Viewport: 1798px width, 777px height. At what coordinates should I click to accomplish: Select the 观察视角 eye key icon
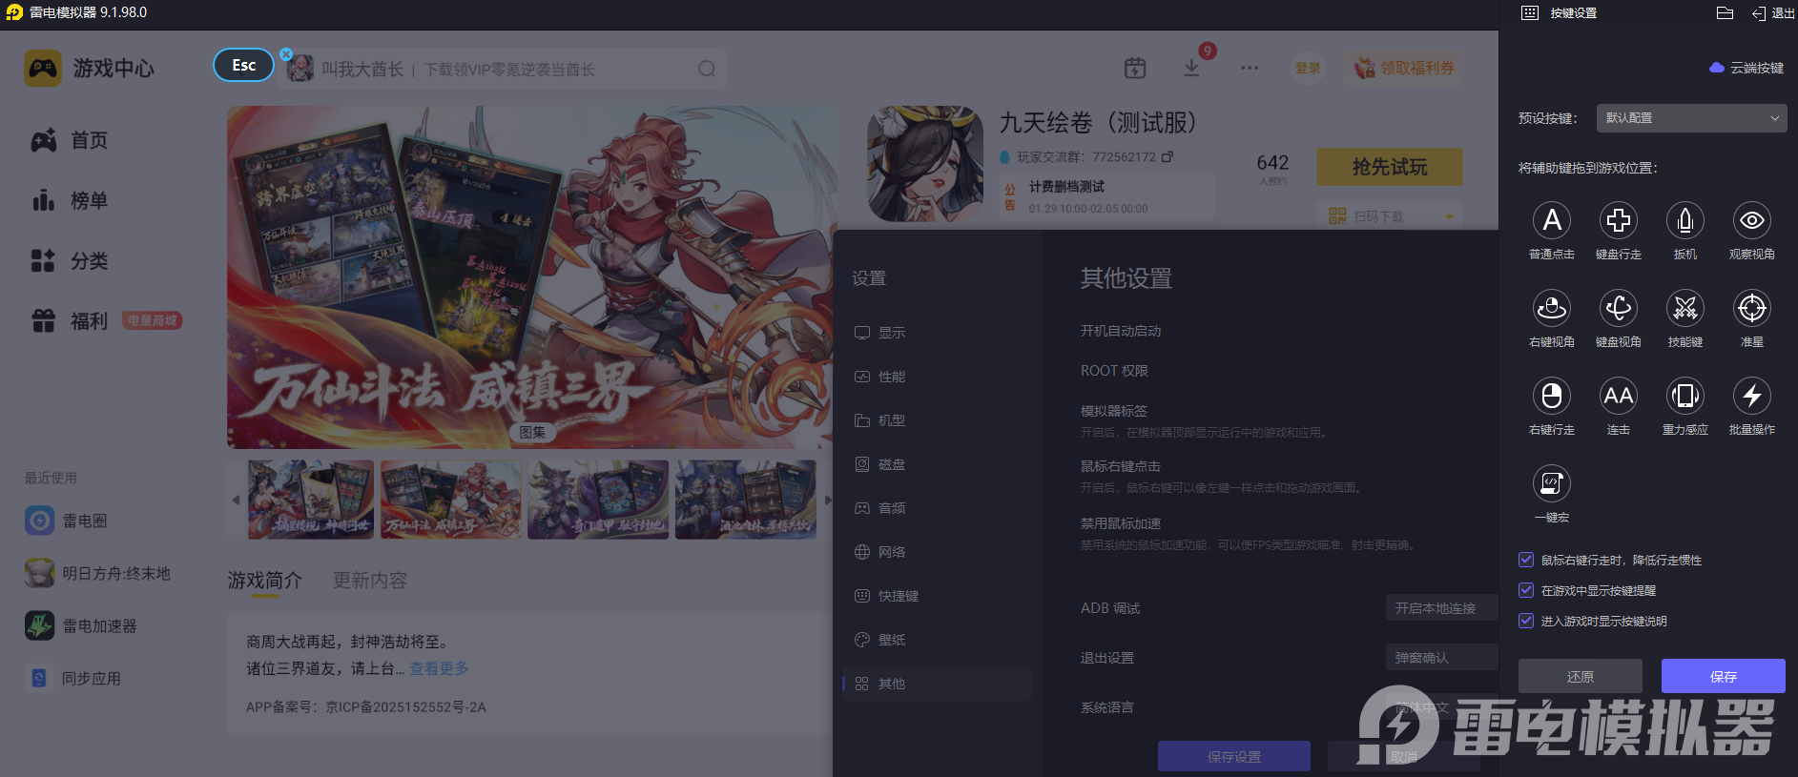pos(1752,220)
